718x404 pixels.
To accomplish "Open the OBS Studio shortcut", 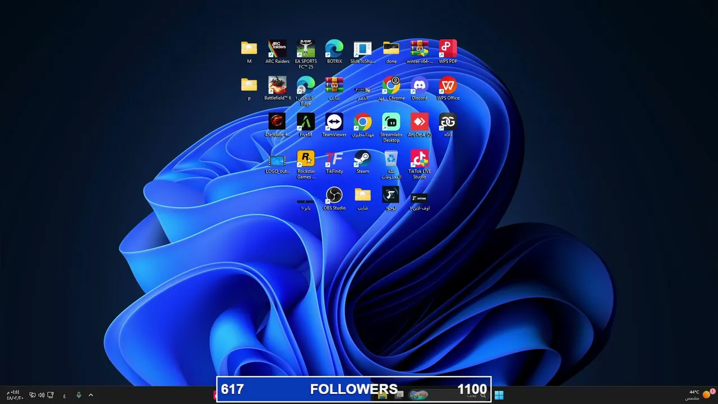I will click(334, 199).
